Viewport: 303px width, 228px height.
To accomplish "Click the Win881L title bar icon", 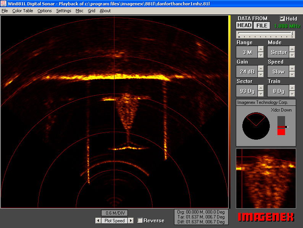I will point(3,3).
